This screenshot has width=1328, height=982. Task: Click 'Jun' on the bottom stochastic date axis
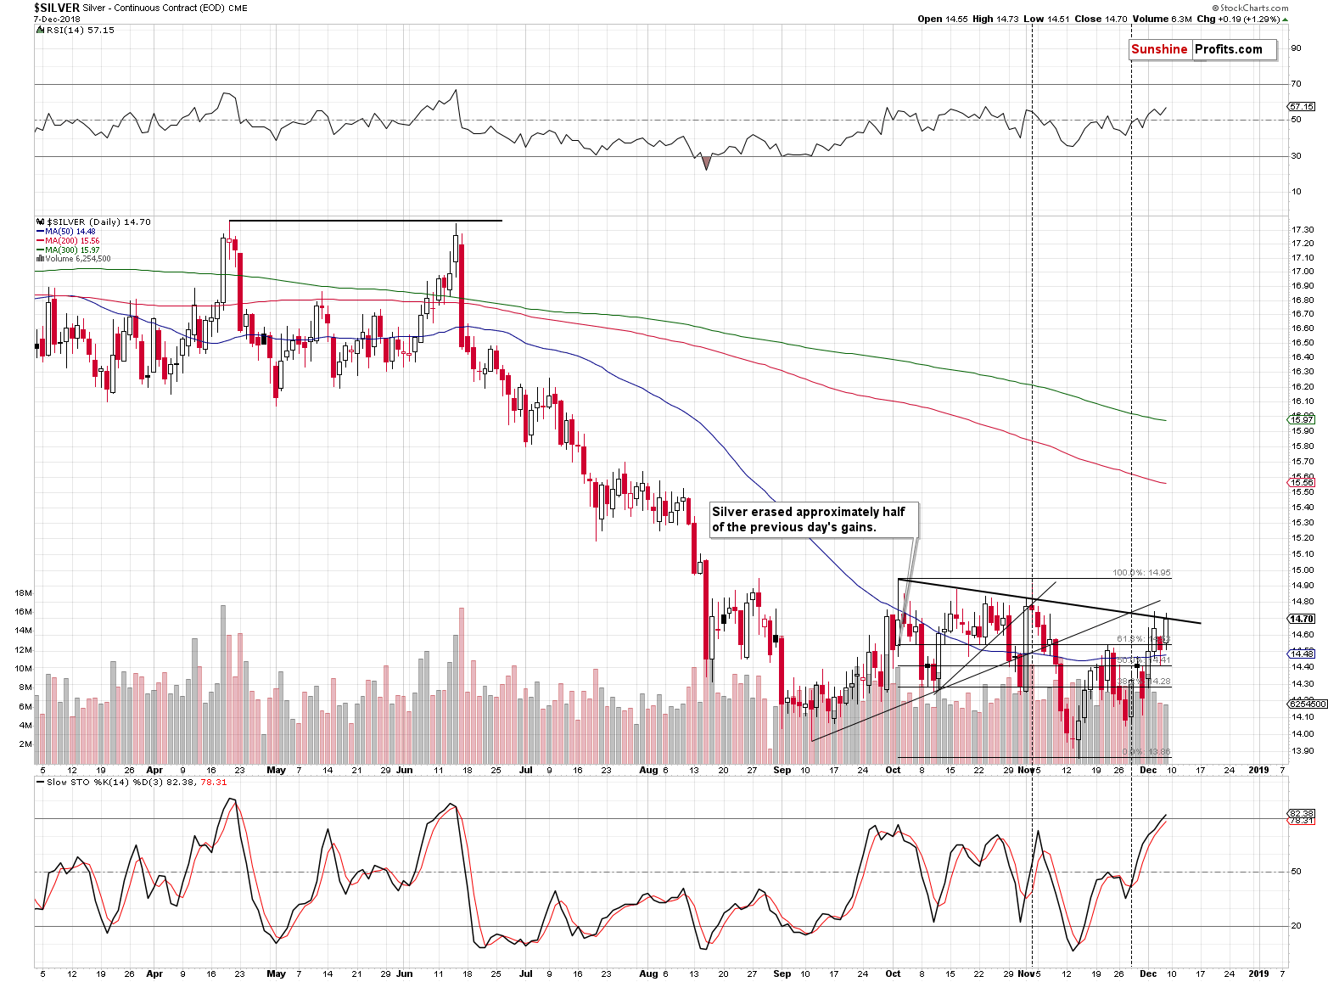(x=404, y=974)
